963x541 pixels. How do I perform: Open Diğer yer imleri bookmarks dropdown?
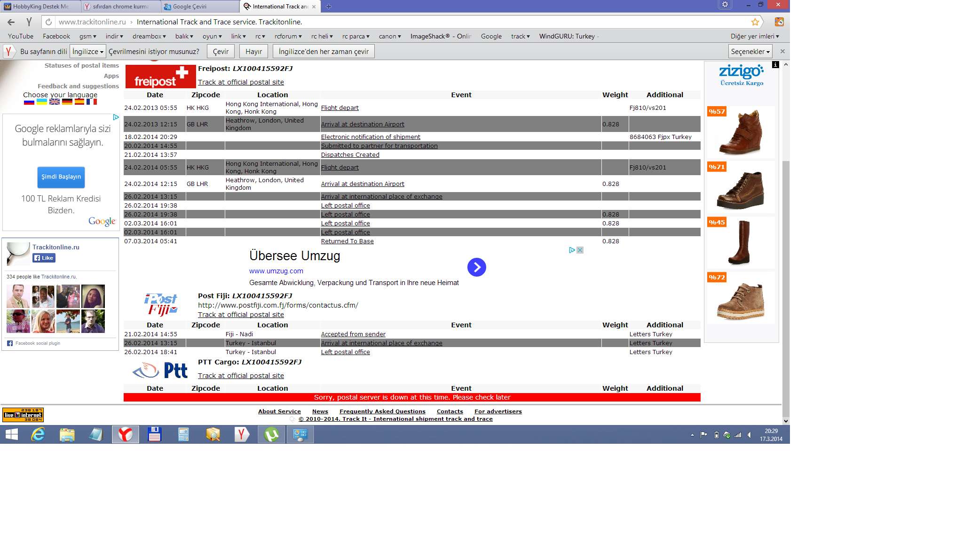pos(755,36)
